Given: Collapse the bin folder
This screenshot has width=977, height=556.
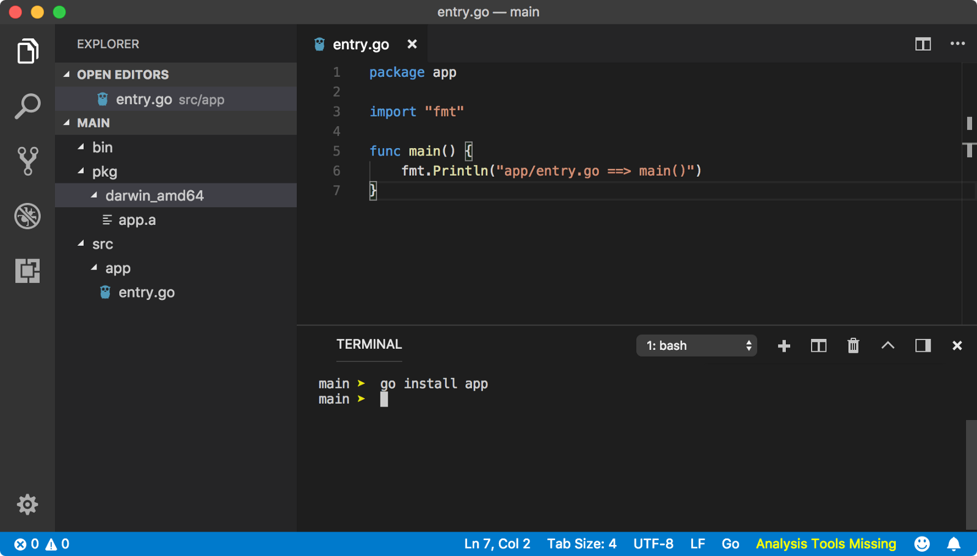Looking at the screenshot, I should pos(81,147).
